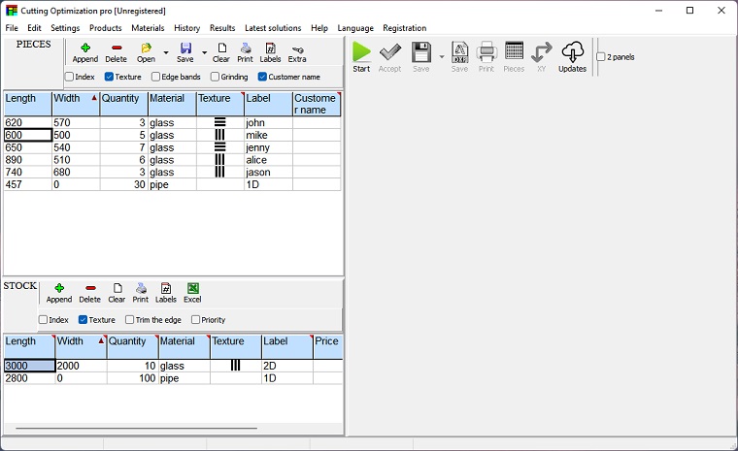Expand the dropdown arrow beside Open
Image resolution: width=738 pixels, height=451 pixels.
click(x=166, y=53)
